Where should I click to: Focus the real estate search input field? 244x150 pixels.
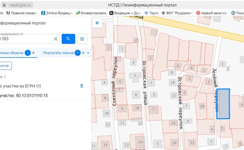coord(26,39)
